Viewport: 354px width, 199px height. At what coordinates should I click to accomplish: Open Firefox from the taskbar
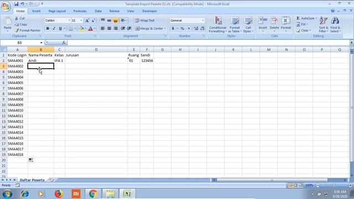tap(59, 193)
